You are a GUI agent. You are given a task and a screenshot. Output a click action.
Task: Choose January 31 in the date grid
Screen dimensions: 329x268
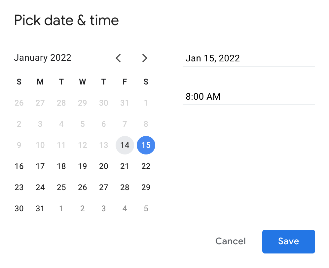(x=40, y=209)
